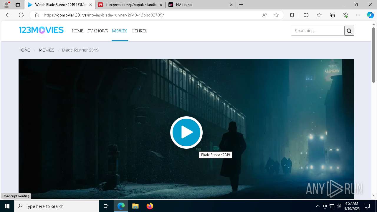Image resolution: width=377 pixels, height=212 pixels.
Task: Focus the Searching... input field
Action: click(318, 31)
